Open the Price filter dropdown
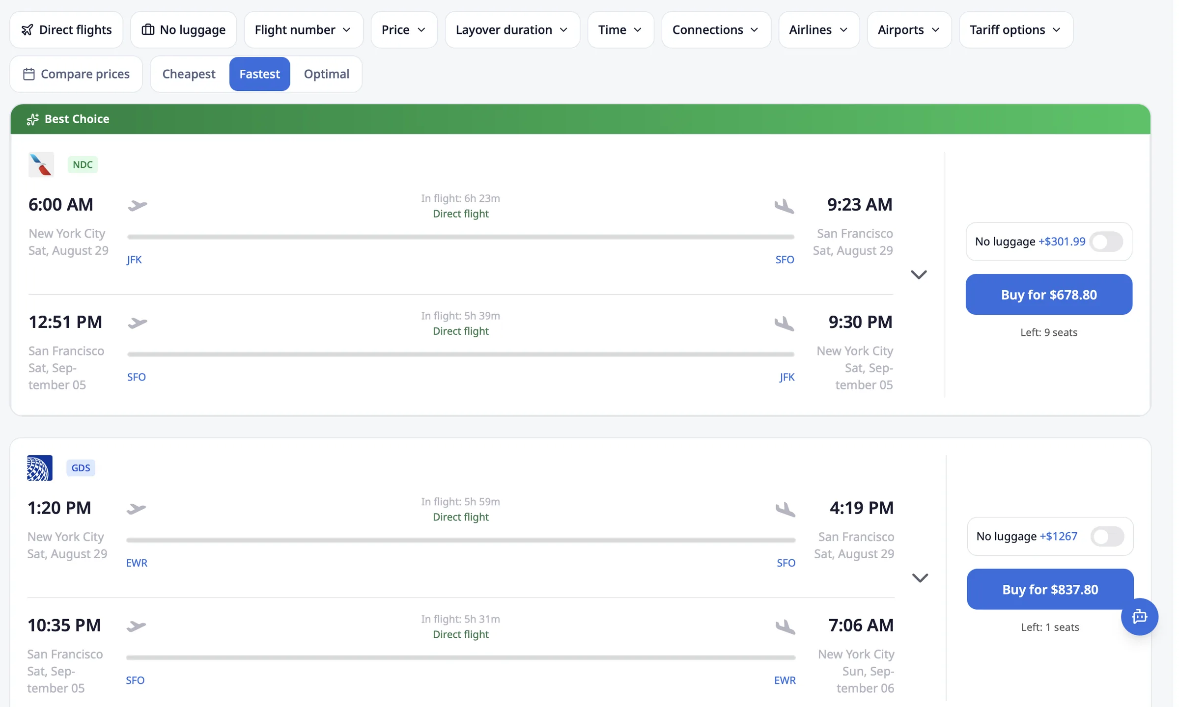 [x=404, y=30]
